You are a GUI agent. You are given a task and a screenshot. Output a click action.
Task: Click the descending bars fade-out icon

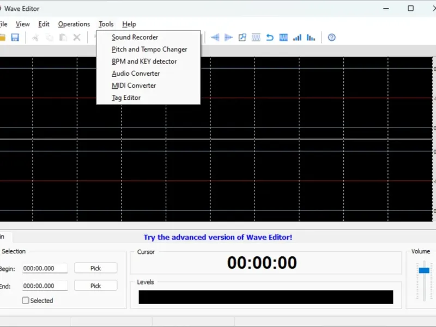[311, 38]
